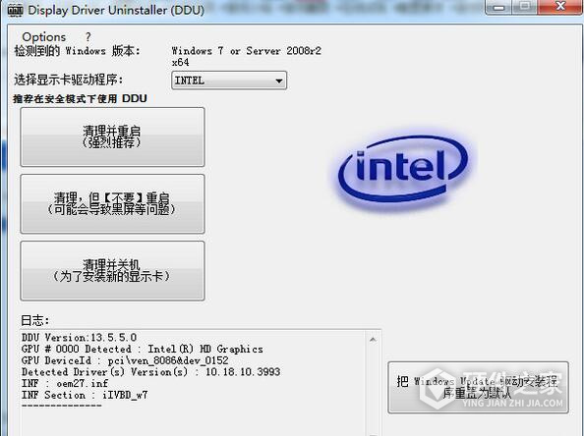Minimize the DDU window

pyautogui.click(x=499, y=7)
